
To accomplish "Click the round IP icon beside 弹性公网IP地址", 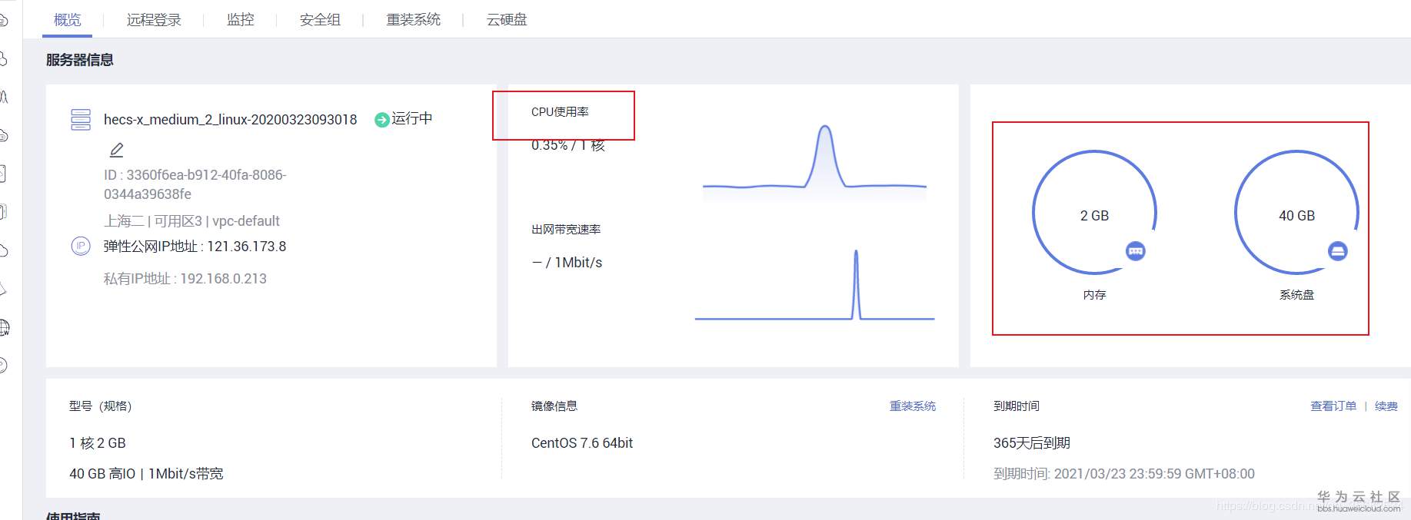I will tap(81, 247).
